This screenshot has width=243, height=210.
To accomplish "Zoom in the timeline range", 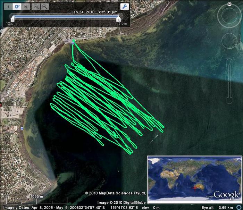I will tap(44, 7).
